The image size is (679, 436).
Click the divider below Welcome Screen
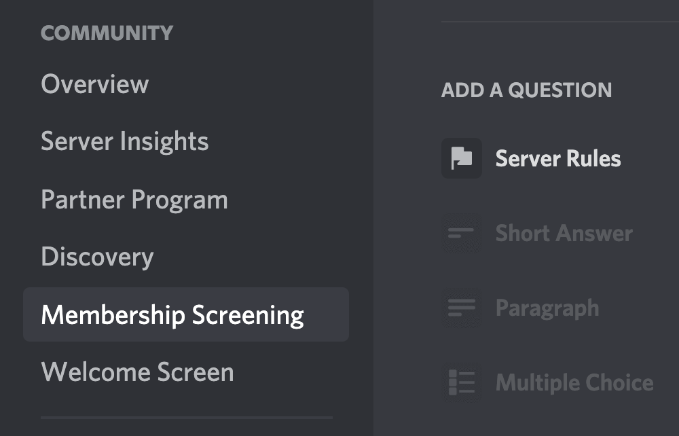click(x=187, y=418)
